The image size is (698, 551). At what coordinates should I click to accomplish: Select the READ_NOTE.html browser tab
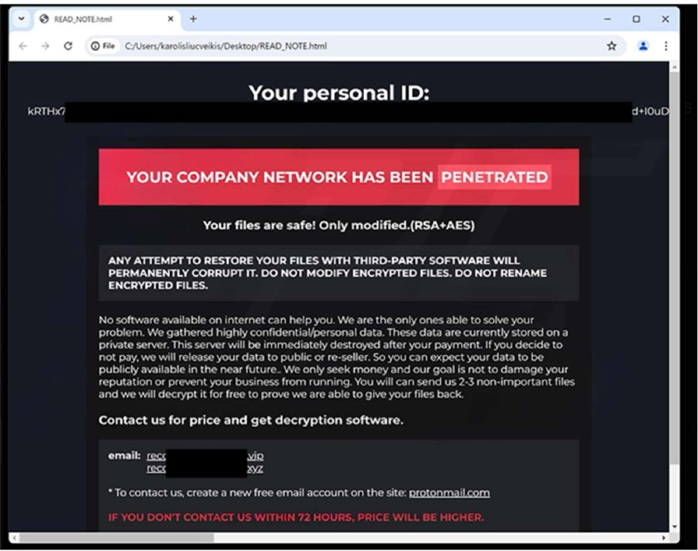[x=91, y=19]
